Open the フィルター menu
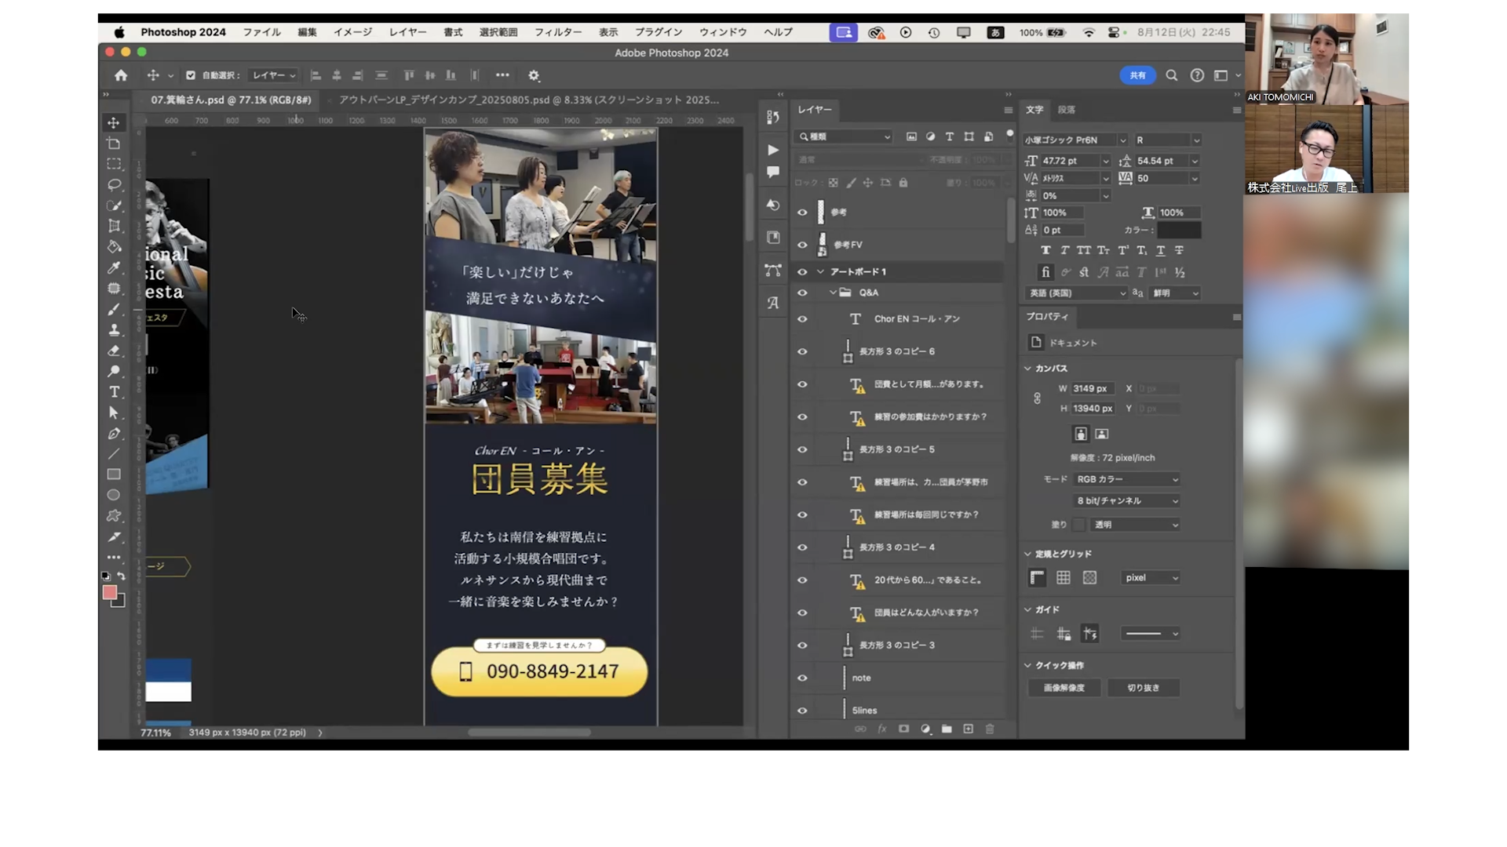The width and height of the screenshot is (1507, 847). 557,32
